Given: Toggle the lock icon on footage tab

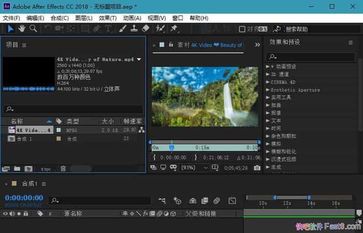Looking at the screenshot, I should click(171, 45).
